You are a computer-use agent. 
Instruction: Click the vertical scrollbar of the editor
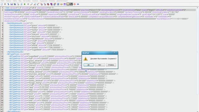tap(198, 59)
